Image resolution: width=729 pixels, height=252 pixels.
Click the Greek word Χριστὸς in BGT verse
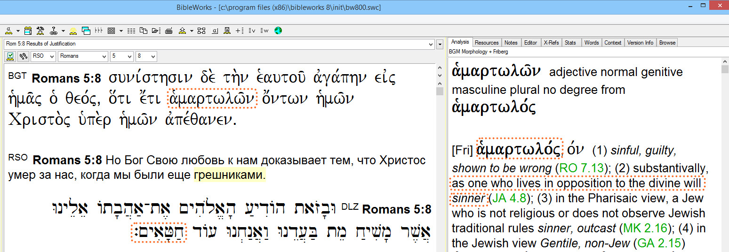click(x=39, y=120)
